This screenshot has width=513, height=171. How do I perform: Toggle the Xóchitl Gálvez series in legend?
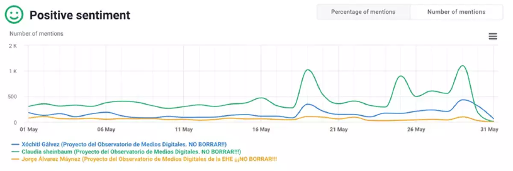[124, 144]
